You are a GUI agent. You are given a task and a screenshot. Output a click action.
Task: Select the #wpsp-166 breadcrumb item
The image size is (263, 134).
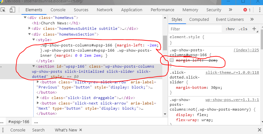pyautogui.click(x=19, y=122)
